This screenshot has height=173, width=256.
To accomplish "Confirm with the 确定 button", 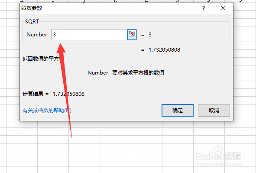I will tap(178, 111).
